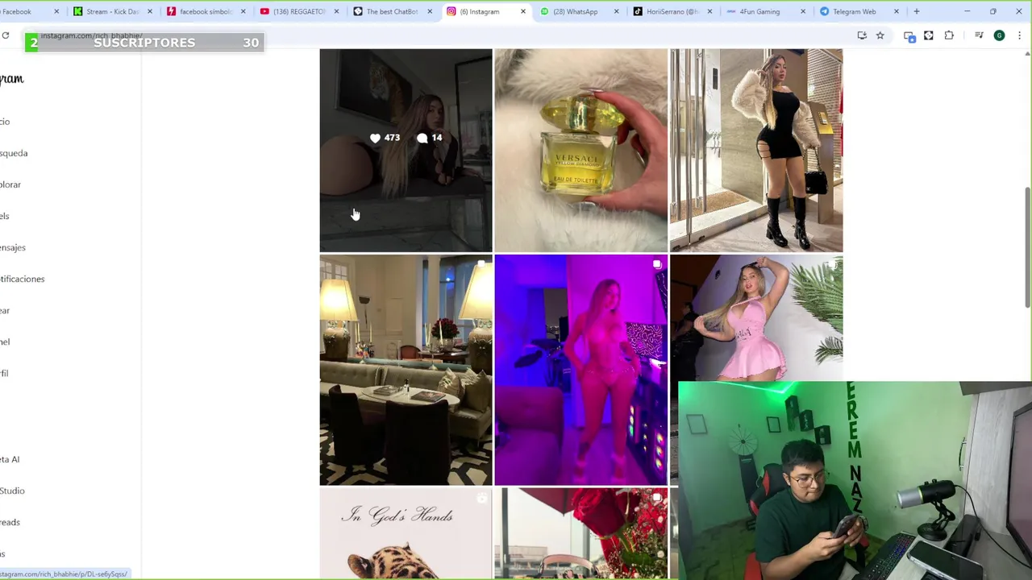Viewport: 1032px width, 580px height.
Task: Open the red roses bouquet post
Action: pos(580,533)
